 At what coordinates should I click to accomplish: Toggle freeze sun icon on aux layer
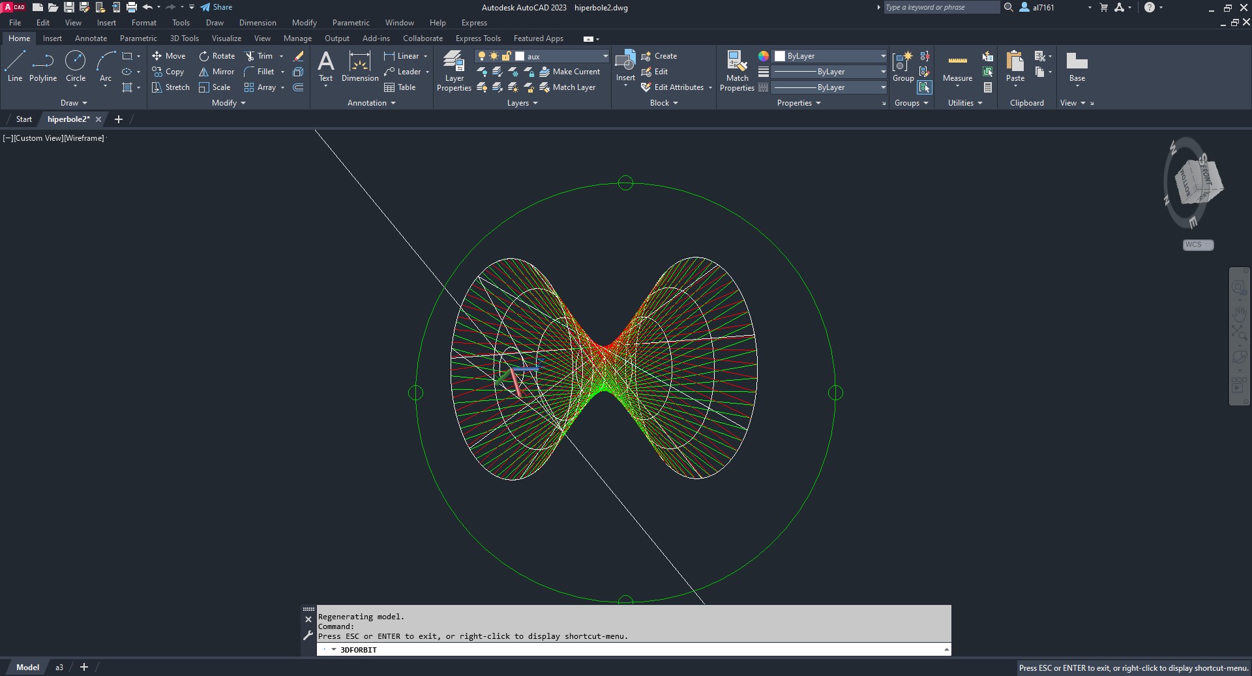(x=494, y=56)
